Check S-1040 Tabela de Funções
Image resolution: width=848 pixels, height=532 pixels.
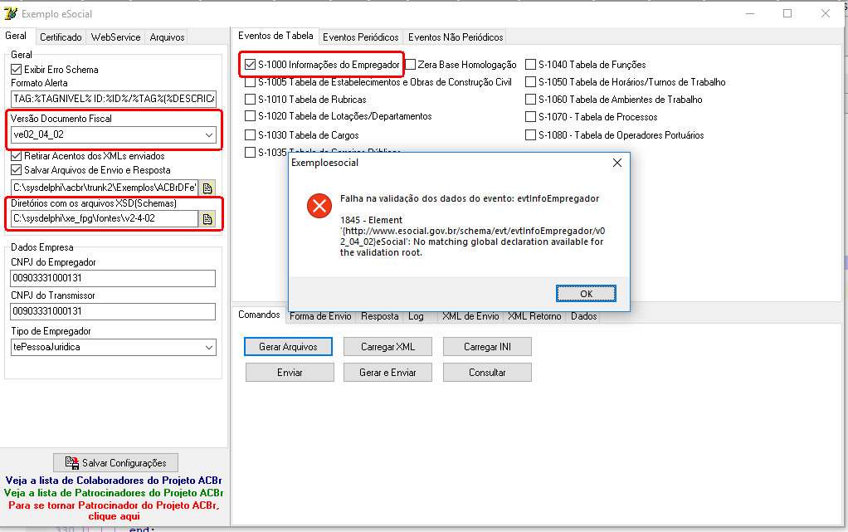(530, 65)
